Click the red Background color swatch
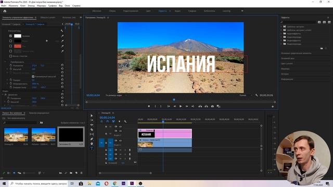 point(18,46)
